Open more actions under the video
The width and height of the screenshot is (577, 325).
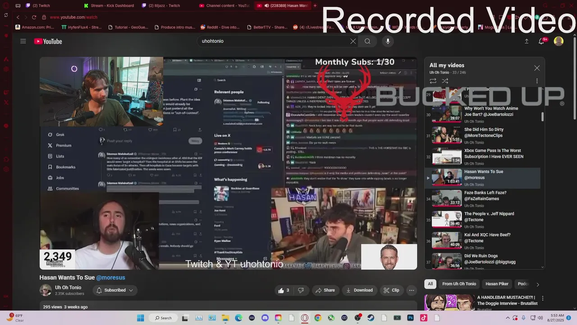click(x=411, y=290)
